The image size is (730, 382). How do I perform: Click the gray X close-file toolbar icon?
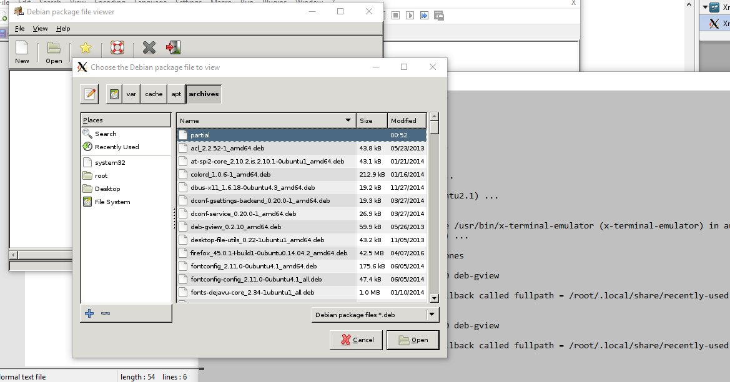point(149,47)
